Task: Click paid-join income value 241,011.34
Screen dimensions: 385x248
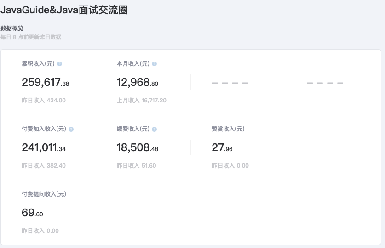Action: 44,147
